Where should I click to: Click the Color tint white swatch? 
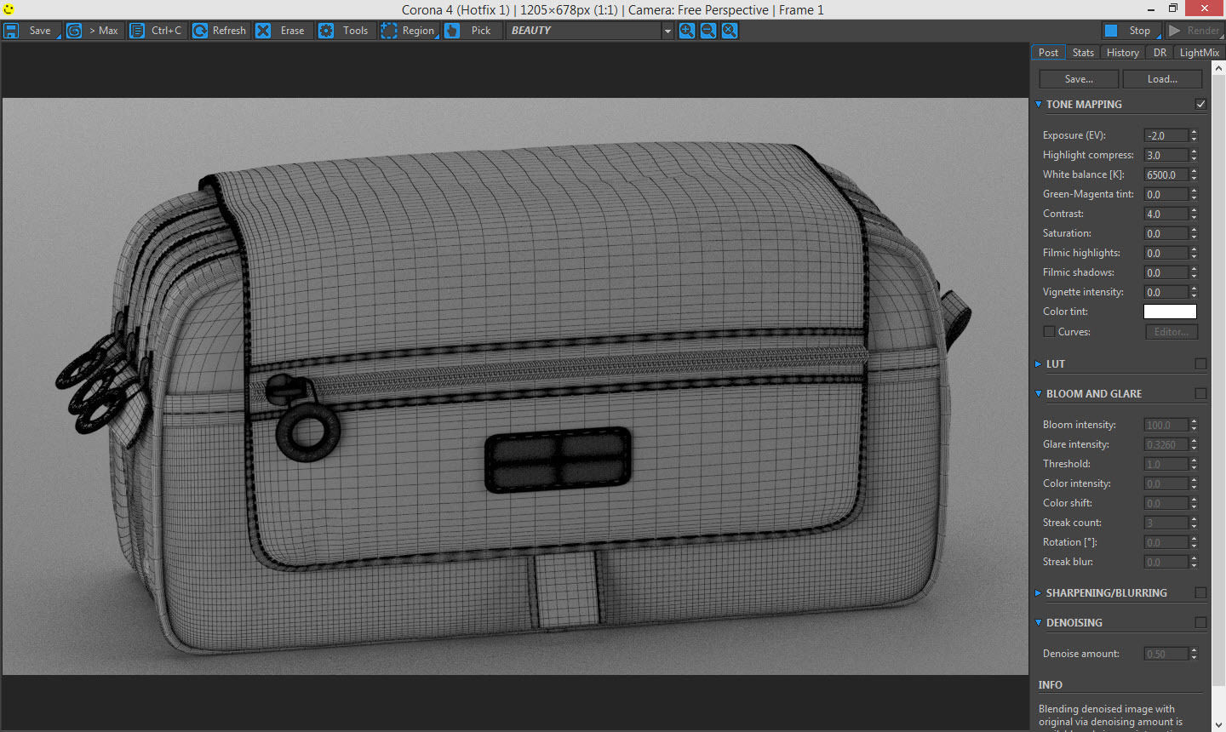click(1170, 312)
